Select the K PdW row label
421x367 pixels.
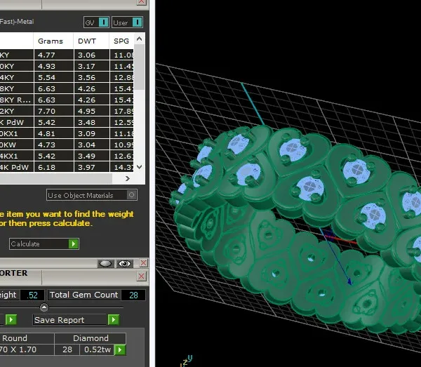click(17, 122)
